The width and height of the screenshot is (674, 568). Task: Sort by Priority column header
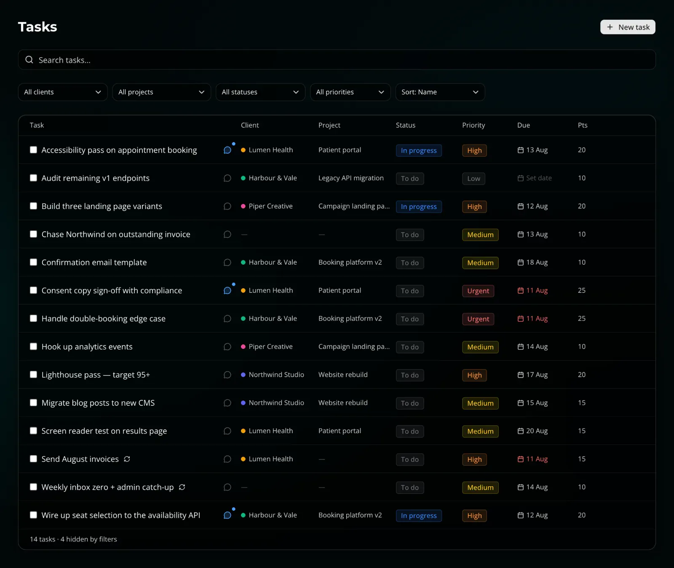(473, 125)
